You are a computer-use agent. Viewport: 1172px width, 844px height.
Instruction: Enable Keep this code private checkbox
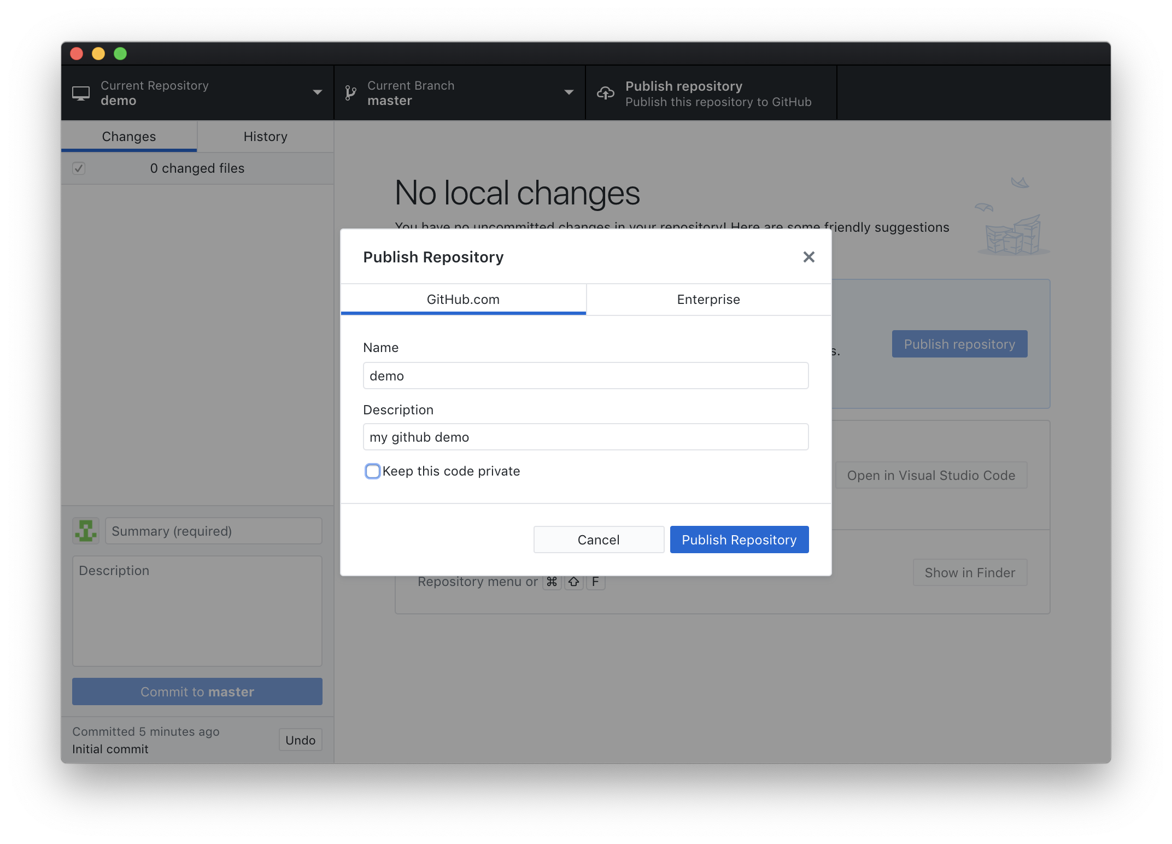(x=373, y=471)
